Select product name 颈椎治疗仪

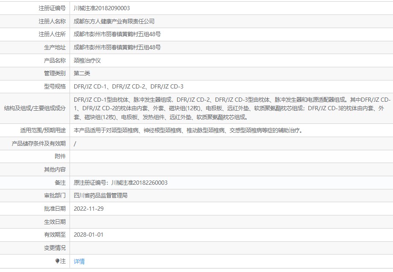87,60
